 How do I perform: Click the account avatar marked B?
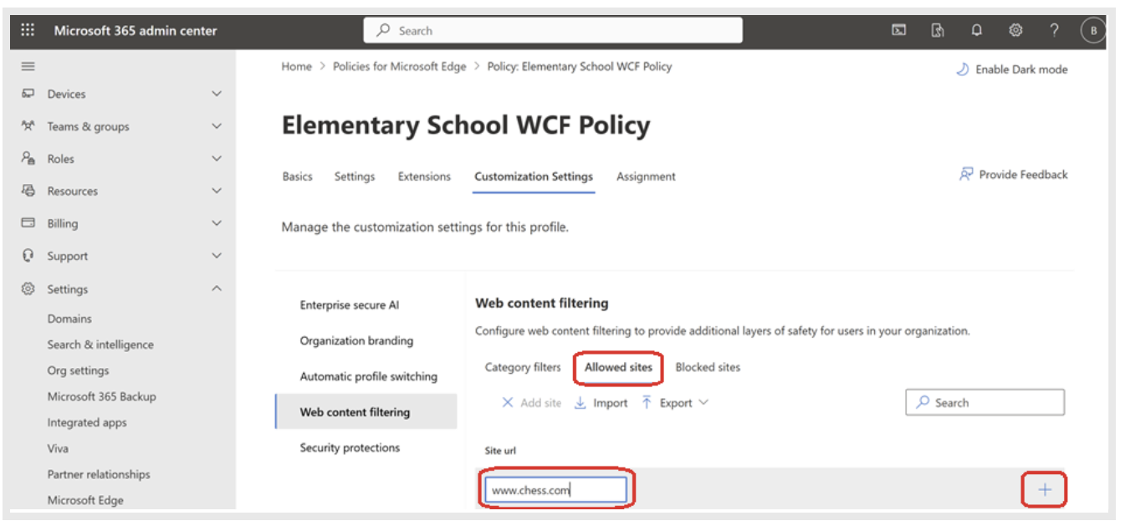click(x=1094, y=30)
